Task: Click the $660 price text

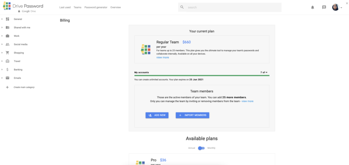Action: point(186,42)
